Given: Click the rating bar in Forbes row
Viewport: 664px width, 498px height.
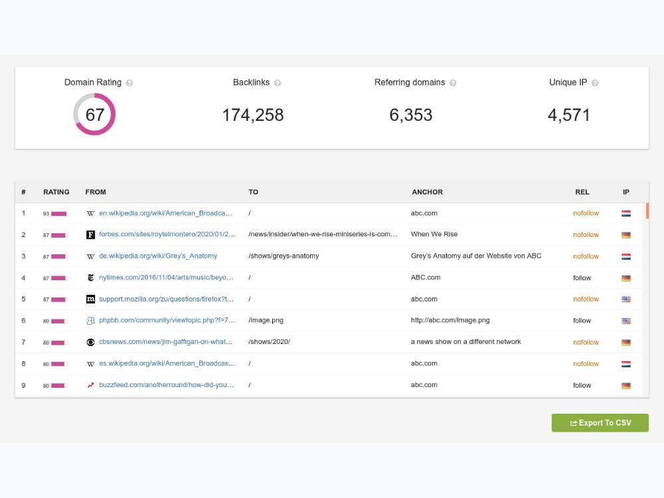Looking at the screenshot, I should pos(59,236).
